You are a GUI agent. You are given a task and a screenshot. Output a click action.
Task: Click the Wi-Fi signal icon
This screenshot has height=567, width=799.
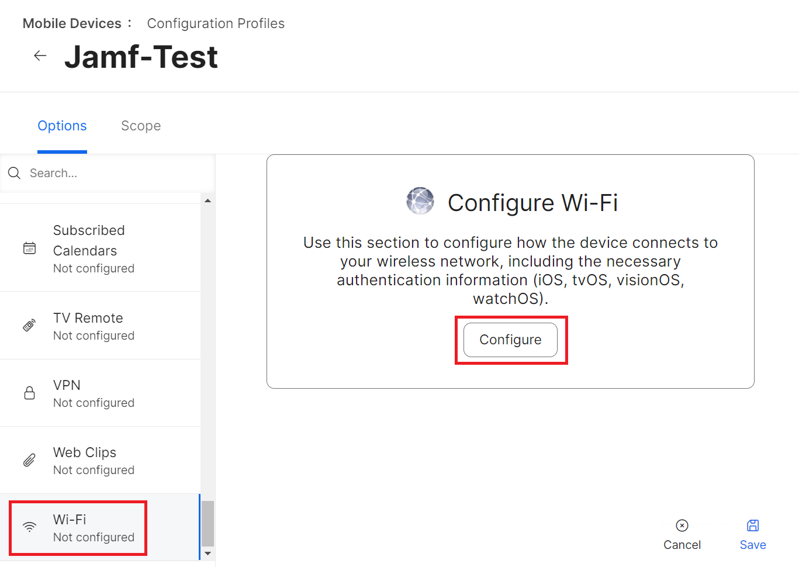[x=29, y=527]
